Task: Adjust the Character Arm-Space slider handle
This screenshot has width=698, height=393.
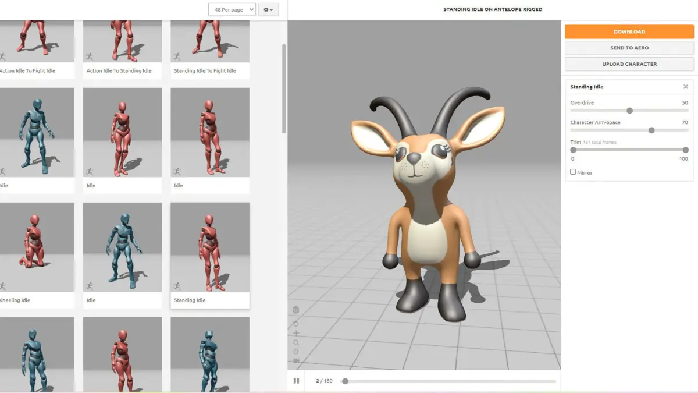Action: [x=651, y=130]
